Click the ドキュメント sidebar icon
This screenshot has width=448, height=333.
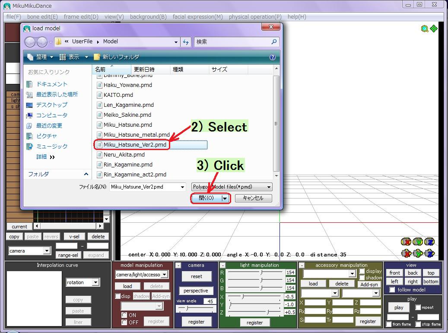(29, 84)
